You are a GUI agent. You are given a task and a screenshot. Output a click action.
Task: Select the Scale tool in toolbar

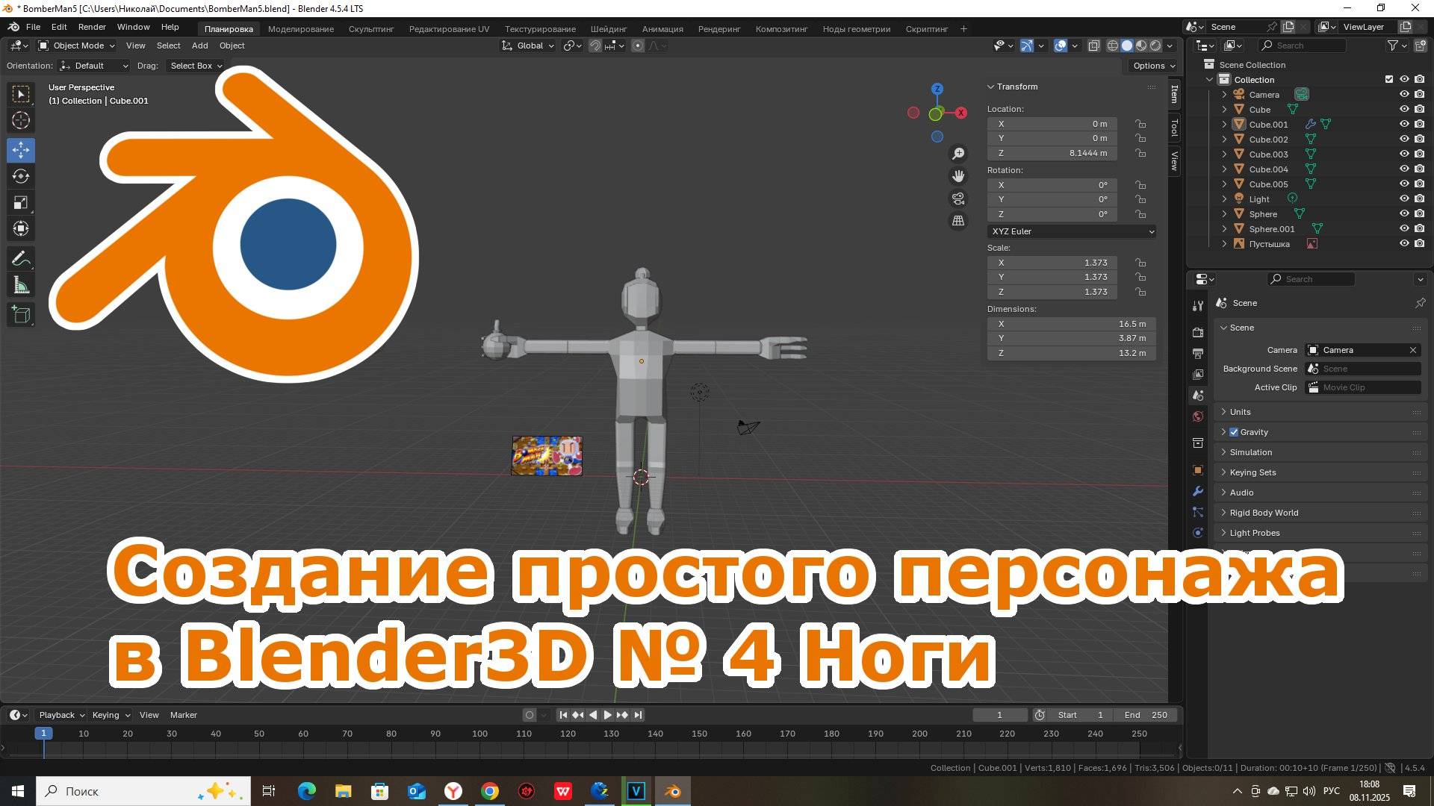[x=21, y=202]
